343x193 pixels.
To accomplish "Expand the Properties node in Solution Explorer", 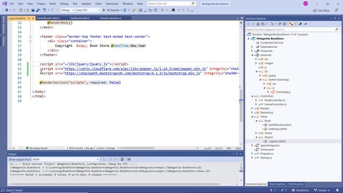I will 252,51.
